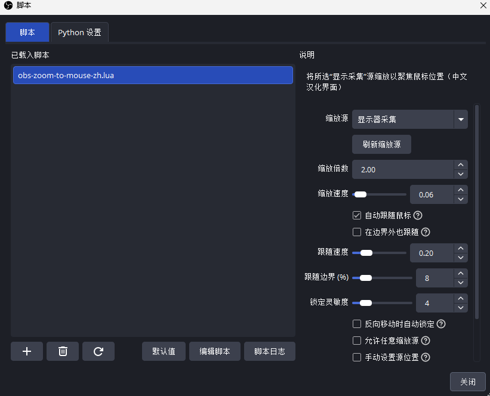Viewport: 490px width, 396px height.
Task: Click help icon next to 自动跟随鼠标
Action: tap(418, 215)
